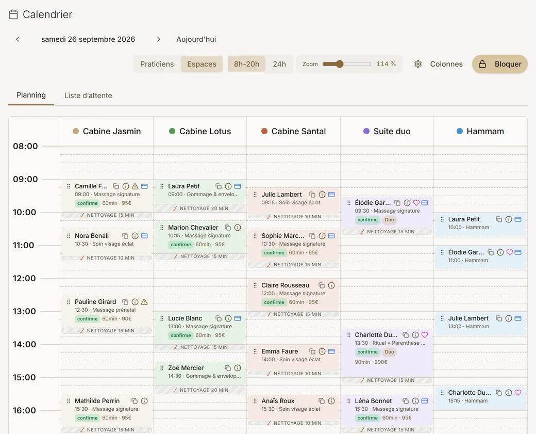Open info icon on Emma Faure card

tap(322, 351)
